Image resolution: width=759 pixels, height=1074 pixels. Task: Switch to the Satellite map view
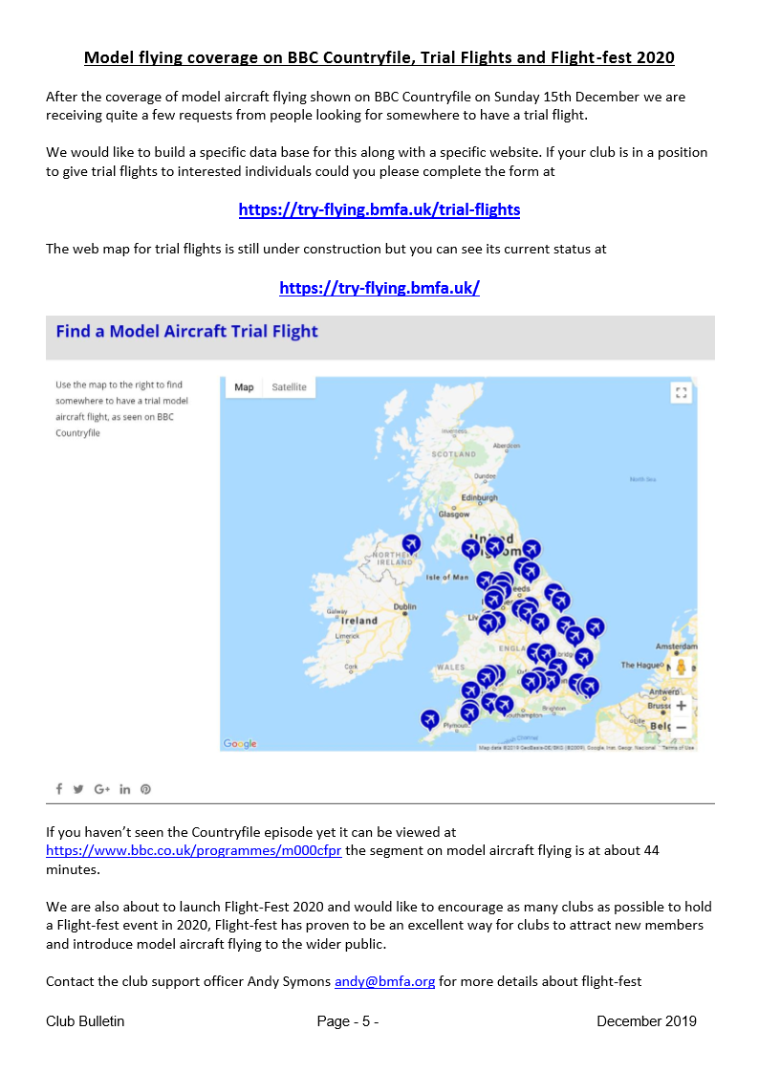pyautogui.click(x=289, y=387)
